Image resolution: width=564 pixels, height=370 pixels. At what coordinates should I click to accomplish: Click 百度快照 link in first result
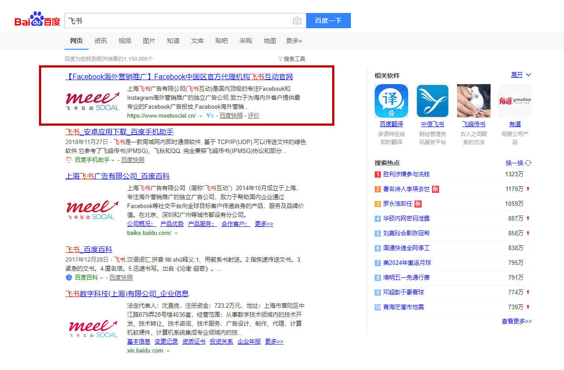(231, 115)
